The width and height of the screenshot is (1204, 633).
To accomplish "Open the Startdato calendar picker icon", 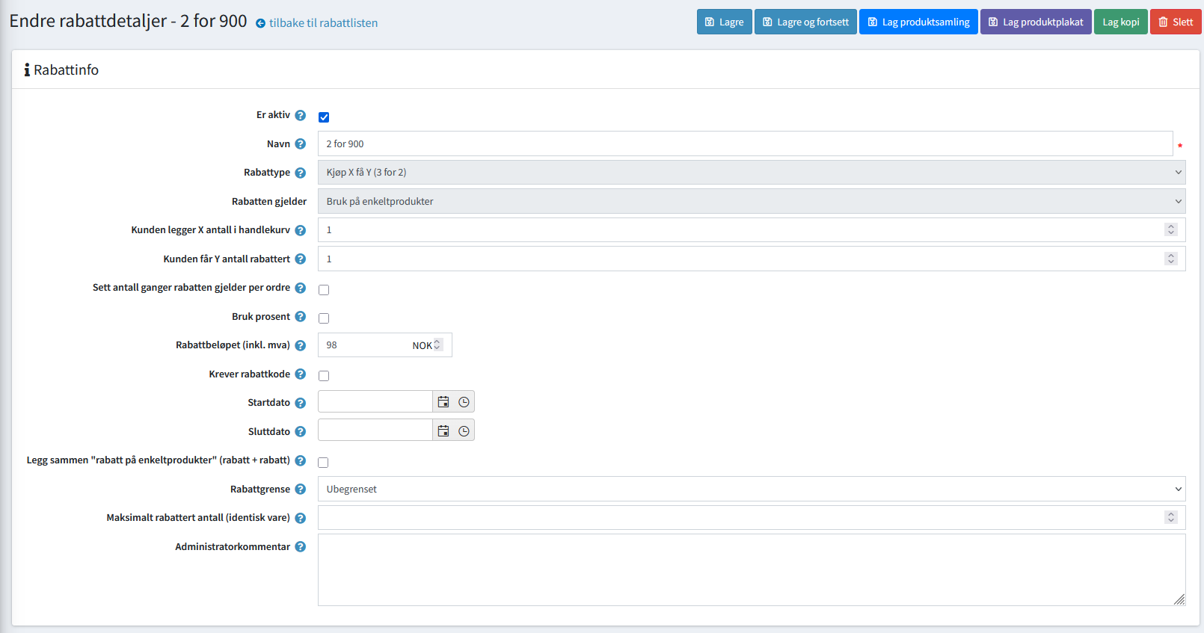I will [443, 402].
